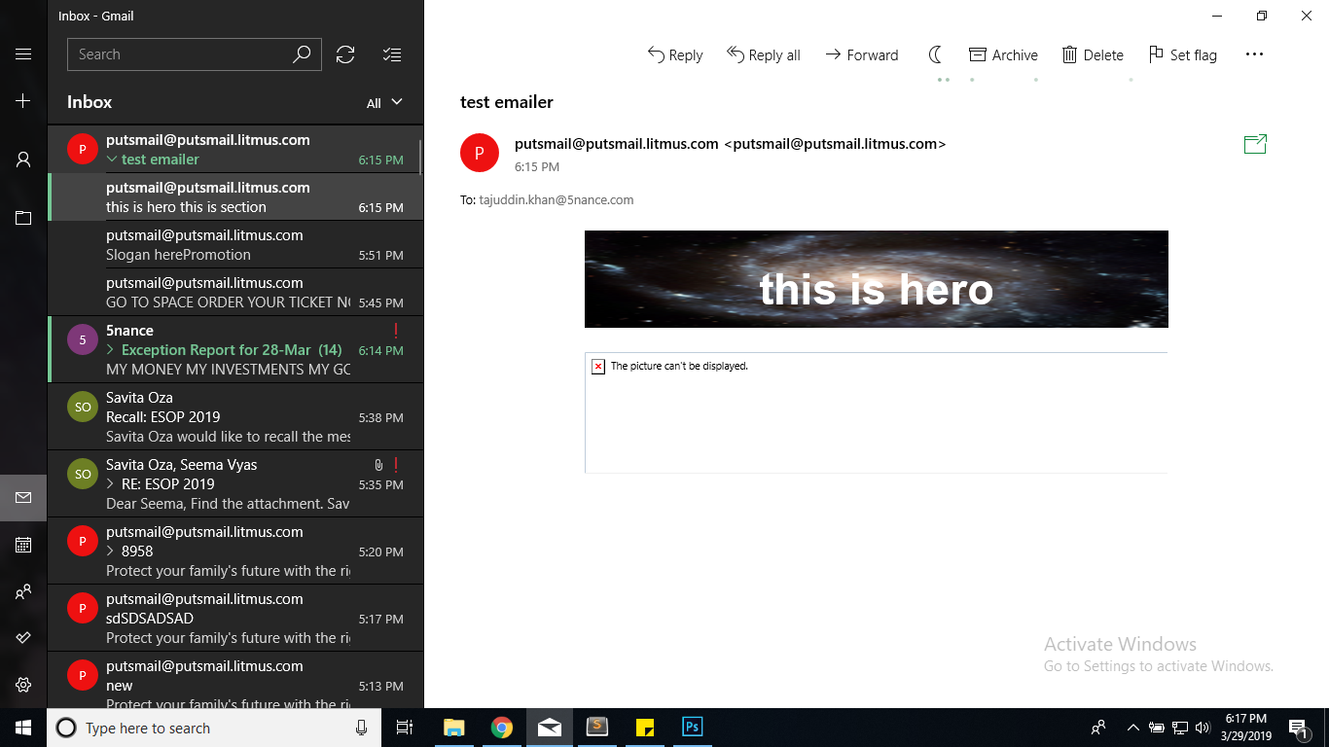The width and height of the screenshot is (1329, 747).
Task: Click the 5nance sender avatar
Action: (83, 340)
